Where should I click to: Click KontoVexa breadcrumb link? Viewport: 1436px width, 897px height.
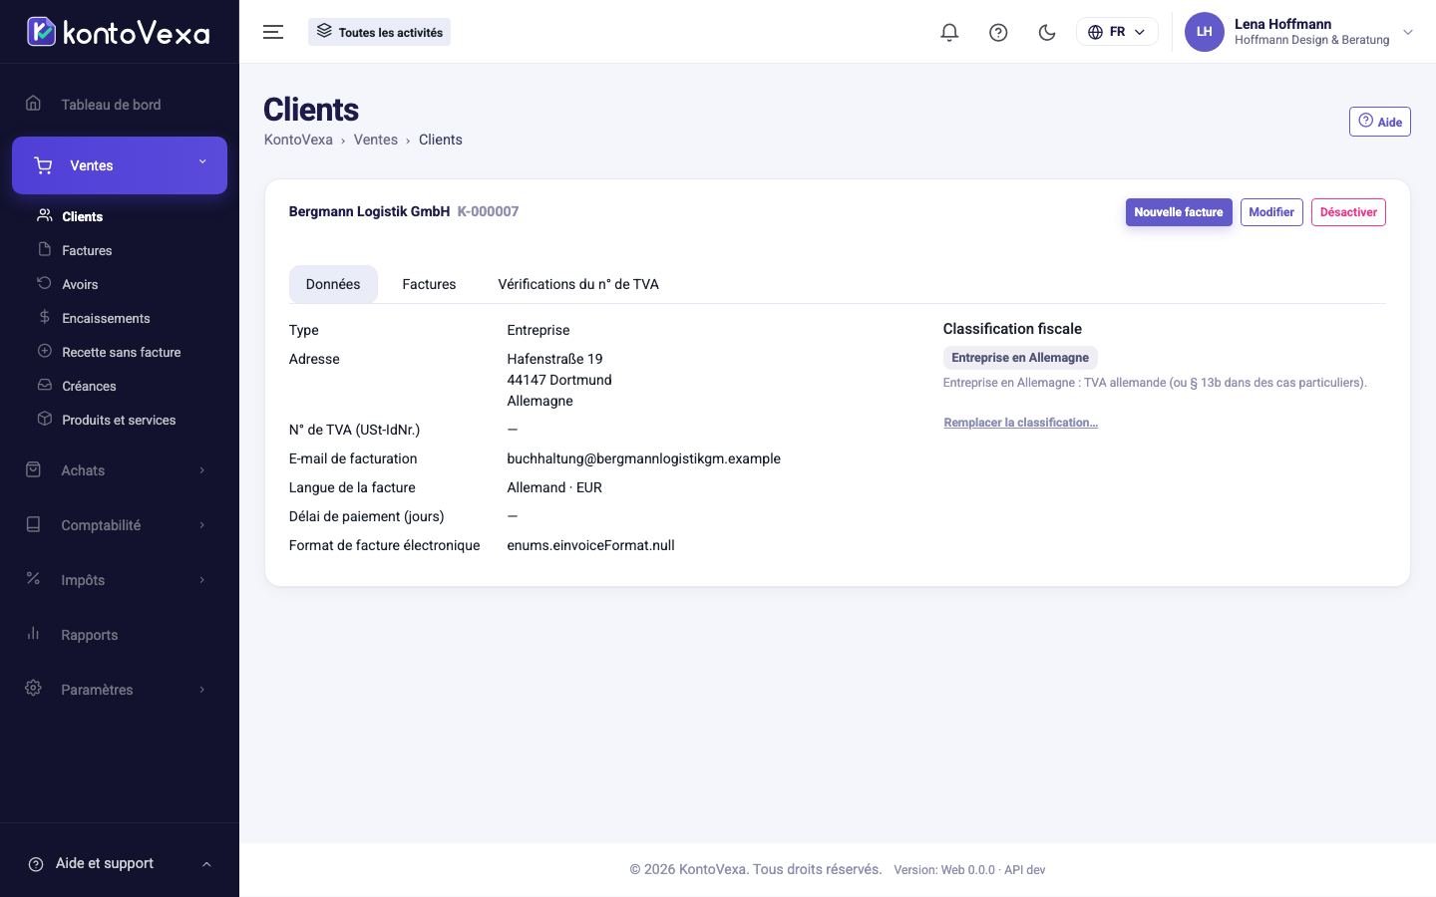(x=298, y=140)
